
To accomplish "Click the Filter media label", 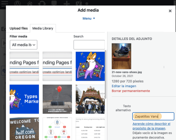I will (x=18, y=36).
